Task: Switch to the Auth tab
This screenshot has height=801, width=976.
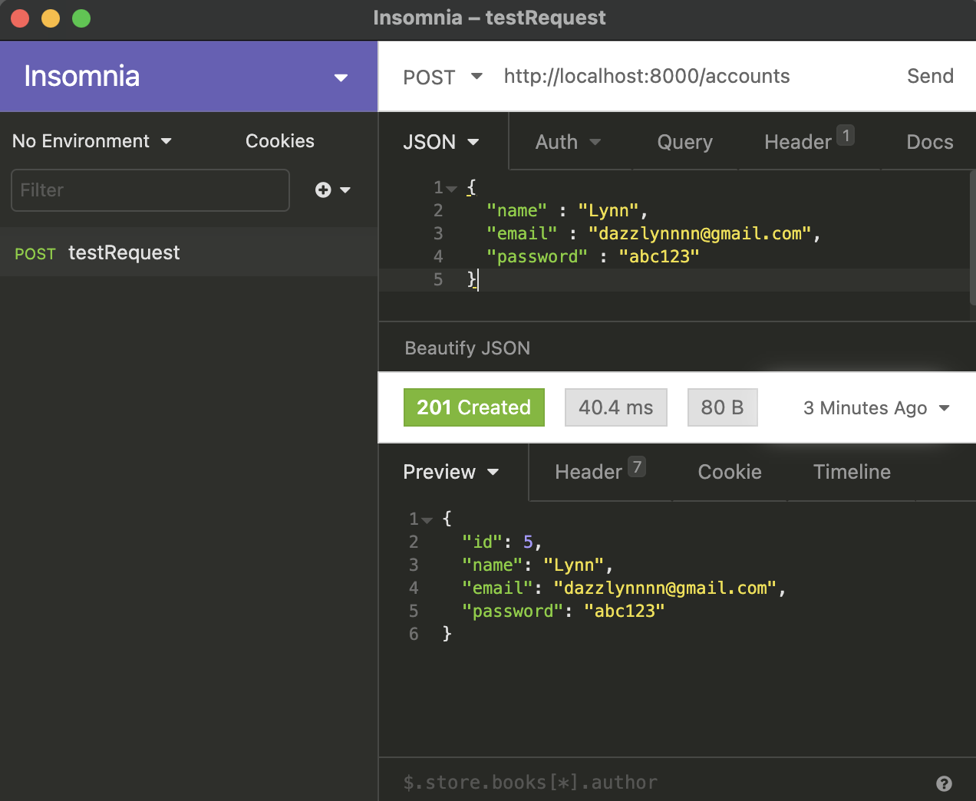Action: pos(569,142)
